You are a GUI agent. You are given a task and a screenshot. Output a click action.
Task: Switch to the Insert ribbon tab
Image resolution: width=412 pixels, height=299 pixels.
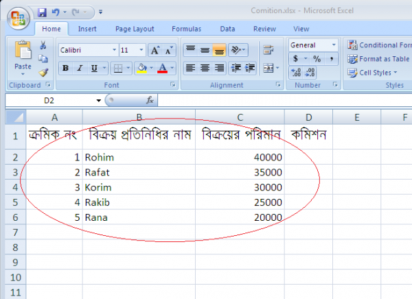point(87,29)
